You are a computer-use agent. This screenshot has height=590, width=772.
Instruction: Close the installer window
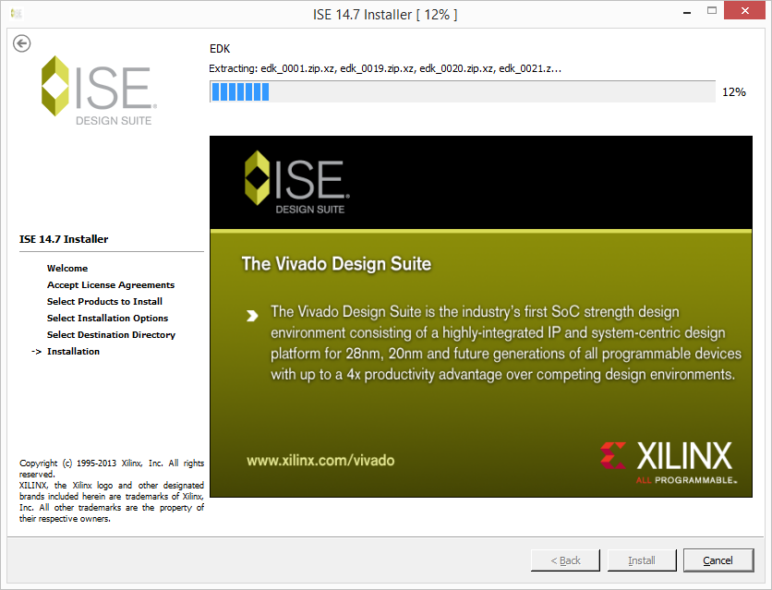pyautogui.click(x=745, y=10)
